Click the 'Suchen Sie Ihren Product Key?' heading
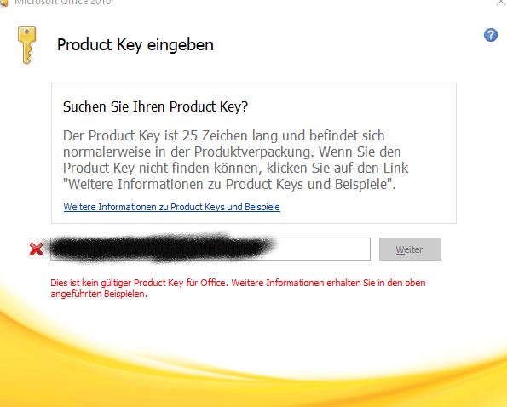Image resolution: width=507 pixels, height=407 pixels. [155, 107]
